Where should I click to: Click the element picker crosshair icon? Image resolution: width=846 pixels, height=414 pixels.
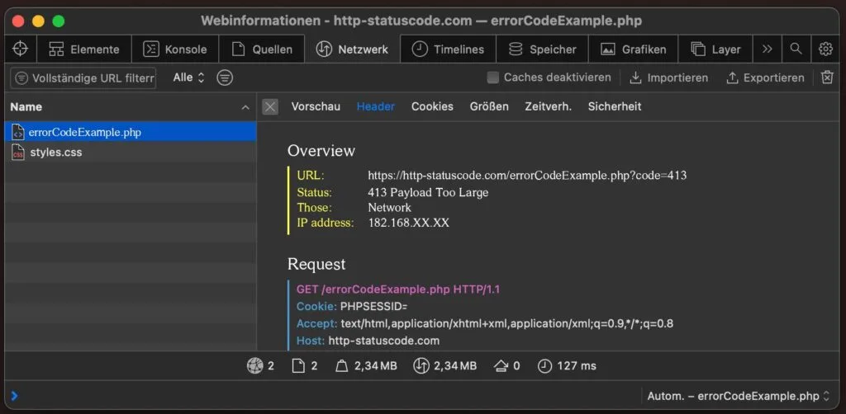(x=21, y=49)
